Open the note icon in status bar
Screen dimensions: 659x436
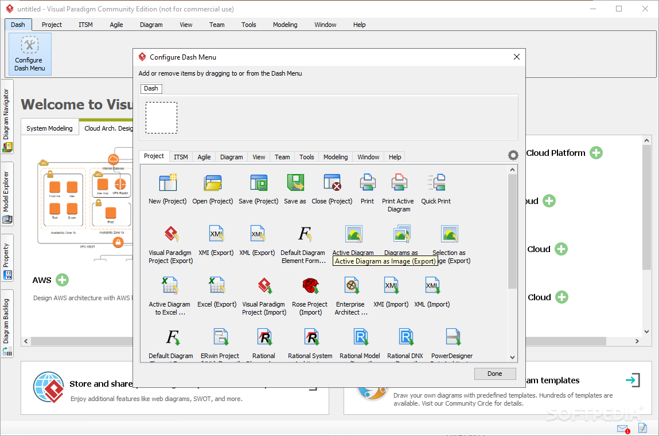click(642, 427)
